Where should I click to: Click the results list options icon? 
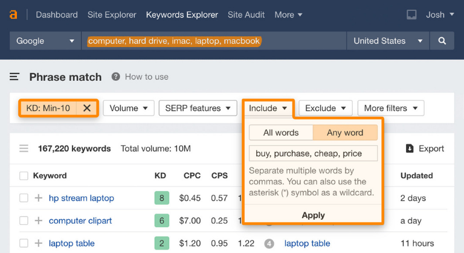point(24,148)
